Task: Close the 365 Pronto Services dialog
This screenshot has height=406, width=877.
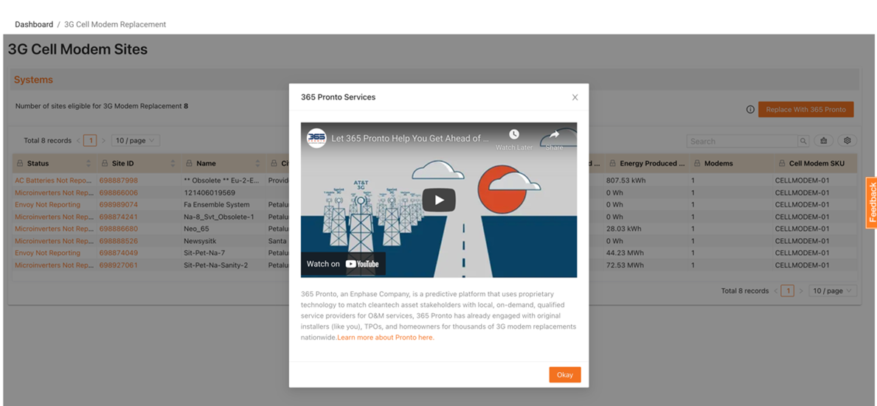Action: [575, 97]
